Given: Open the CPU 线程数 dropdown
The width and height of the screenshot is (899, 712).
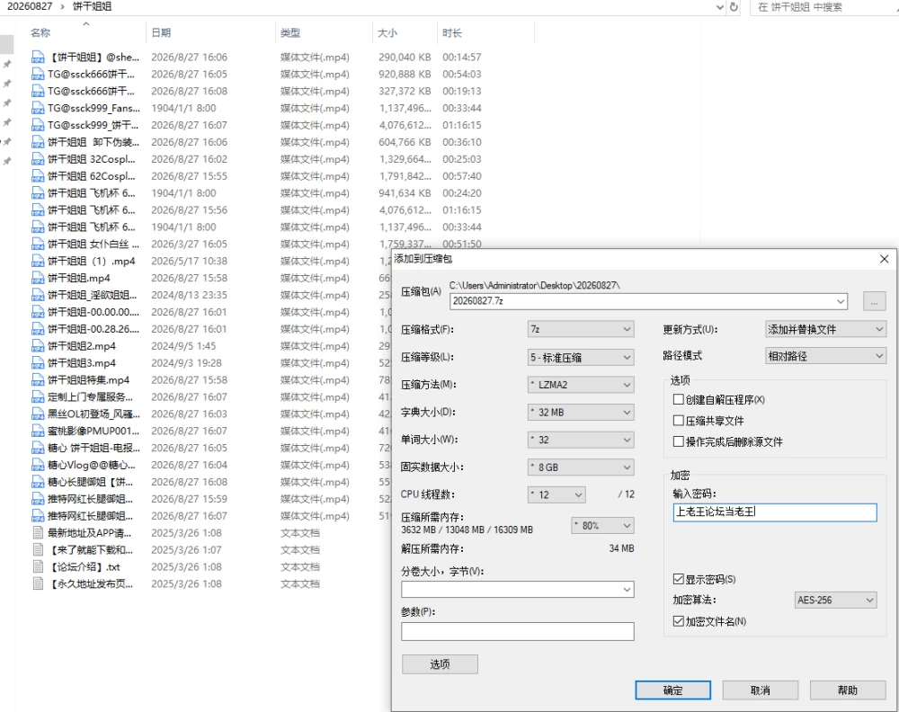Looking at the screenshot, I should [x=556, y=494].
